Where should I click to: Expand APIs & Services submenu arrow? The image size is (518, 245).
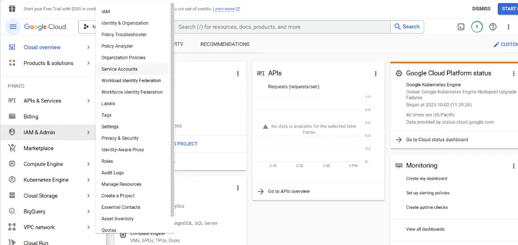[x=88, y=101]
